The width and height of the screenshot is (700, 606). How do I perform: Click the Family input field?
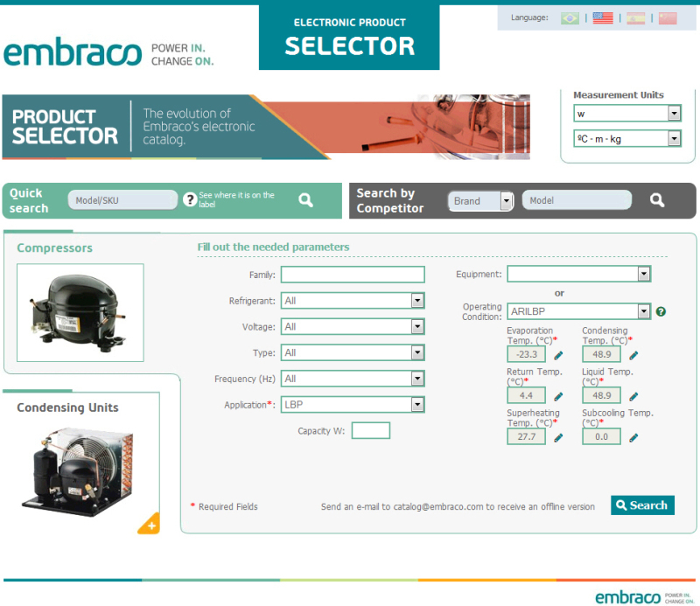353,275
